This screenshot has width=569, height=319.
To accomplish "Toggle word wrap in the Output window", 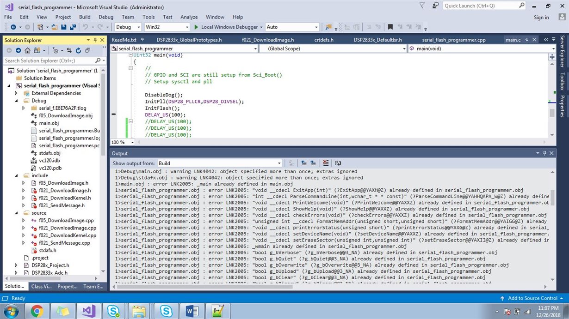I will [x=338, y=163].
